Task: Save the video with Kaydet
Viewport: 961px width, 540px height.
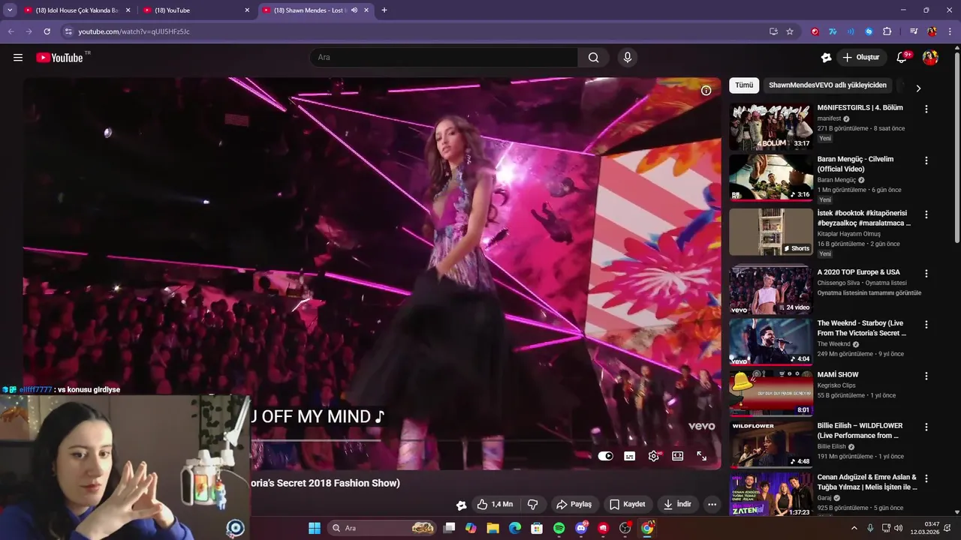Action: tap(627, 505)
